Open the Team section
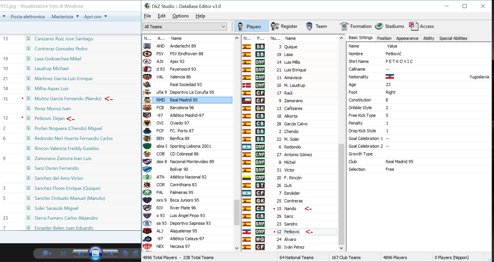This screenshot has width=494, height=262. coord(316,26)
